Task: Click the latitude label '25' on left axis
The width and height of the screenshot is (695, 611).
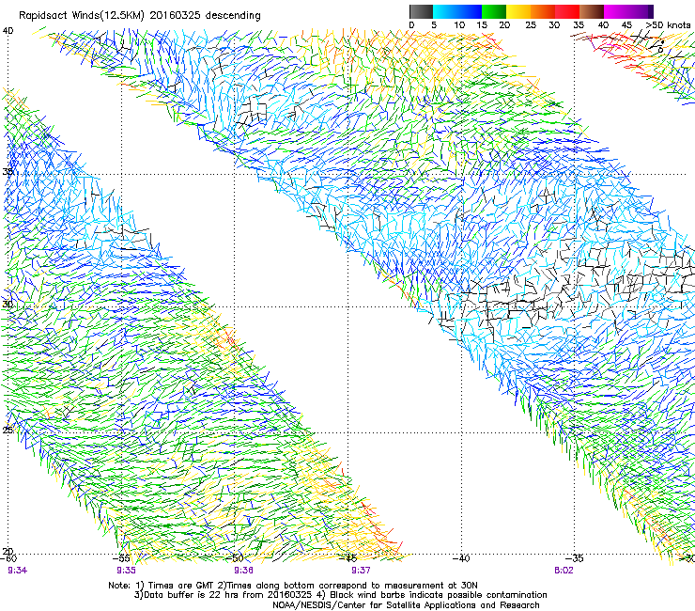Action: click(x=8, y=430)
